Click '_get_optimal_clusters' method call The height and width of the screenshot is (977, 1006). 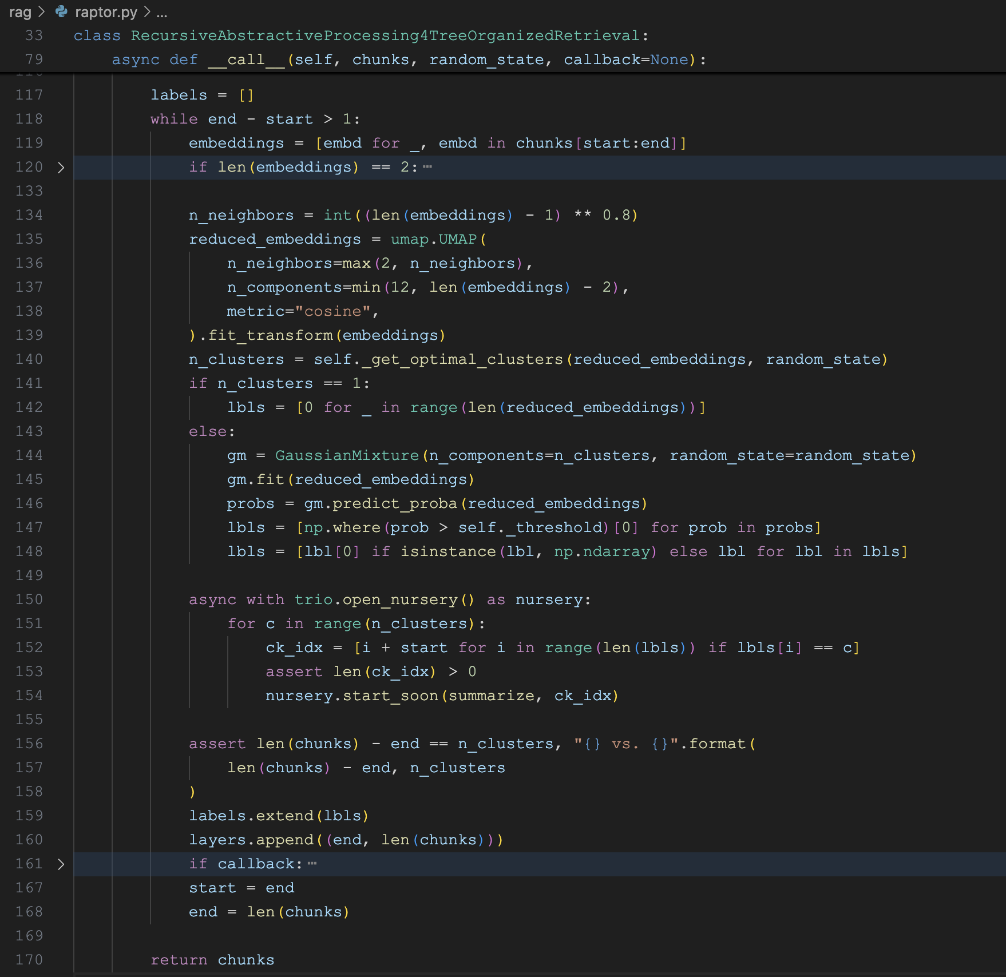[x=463, y=359]
